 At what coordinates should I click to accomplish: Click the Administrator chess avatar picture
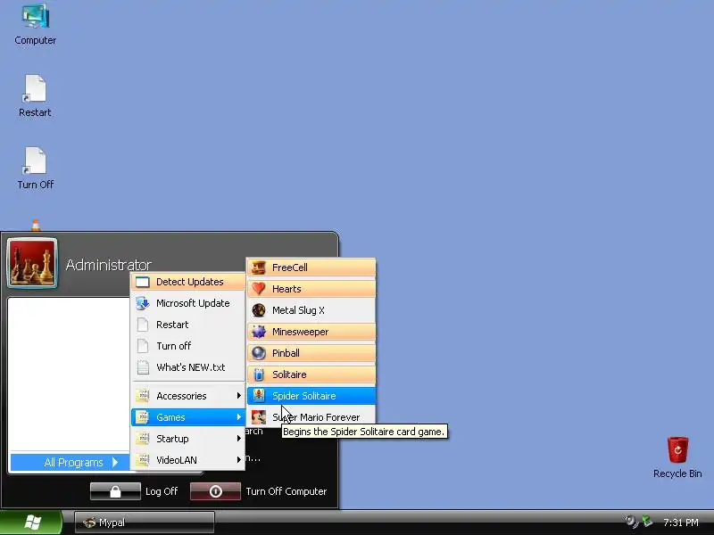point(32,263)
